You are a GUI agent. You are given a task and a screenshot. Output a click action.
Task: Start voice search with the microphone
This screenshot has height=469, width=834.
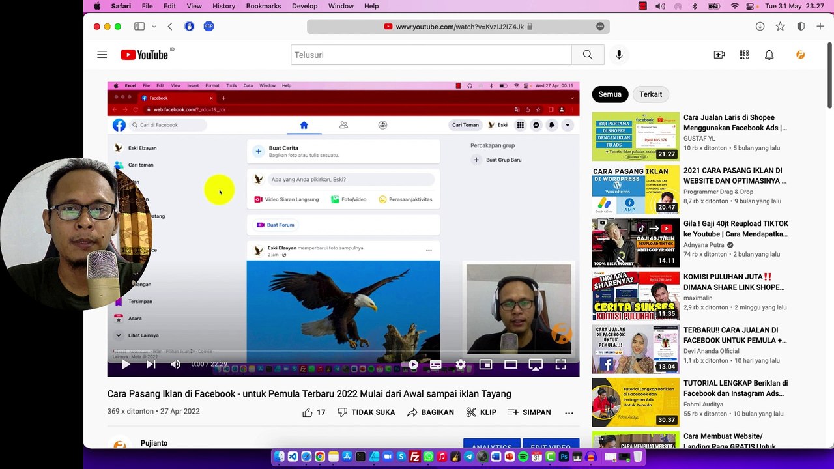pyautogui.click(x=619, y=55)
